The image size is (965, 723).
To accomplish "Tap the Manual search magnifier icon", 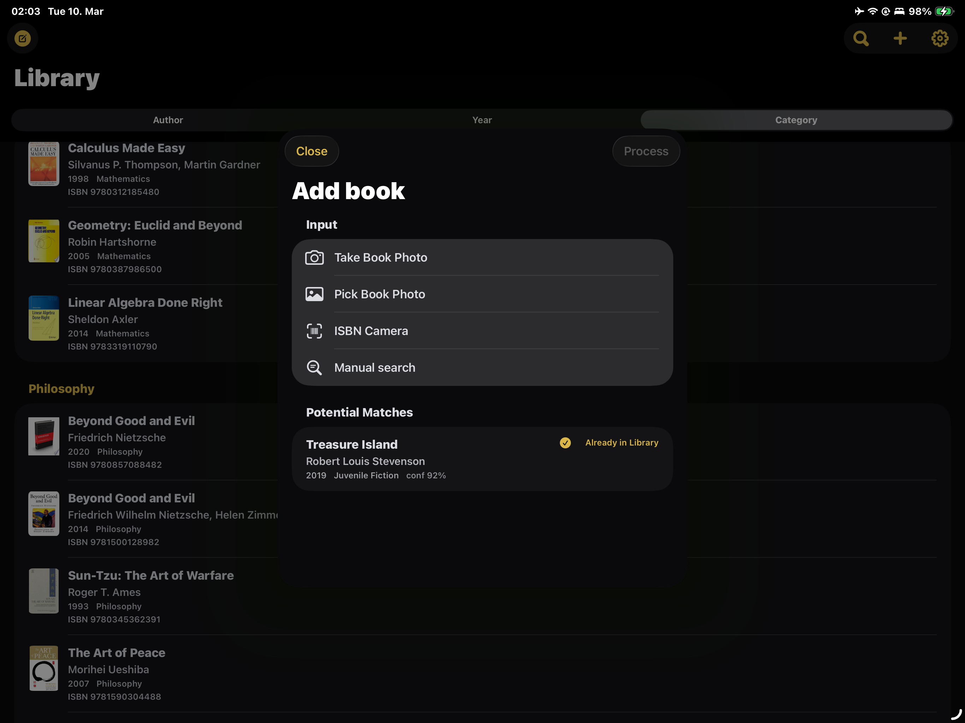I will (x=314, y=368).
